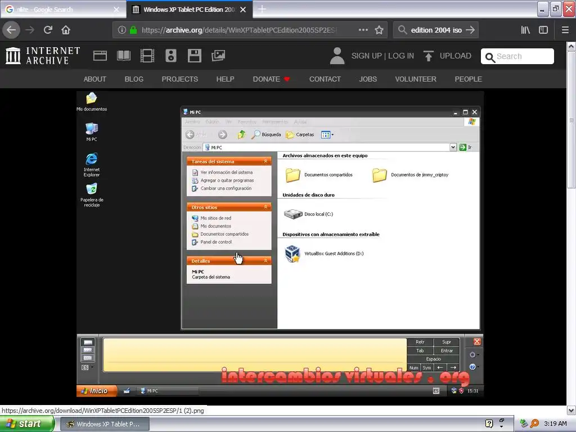Open the HELP navigation item
This screenshot has width=576, height=432.
coord(225,79)
